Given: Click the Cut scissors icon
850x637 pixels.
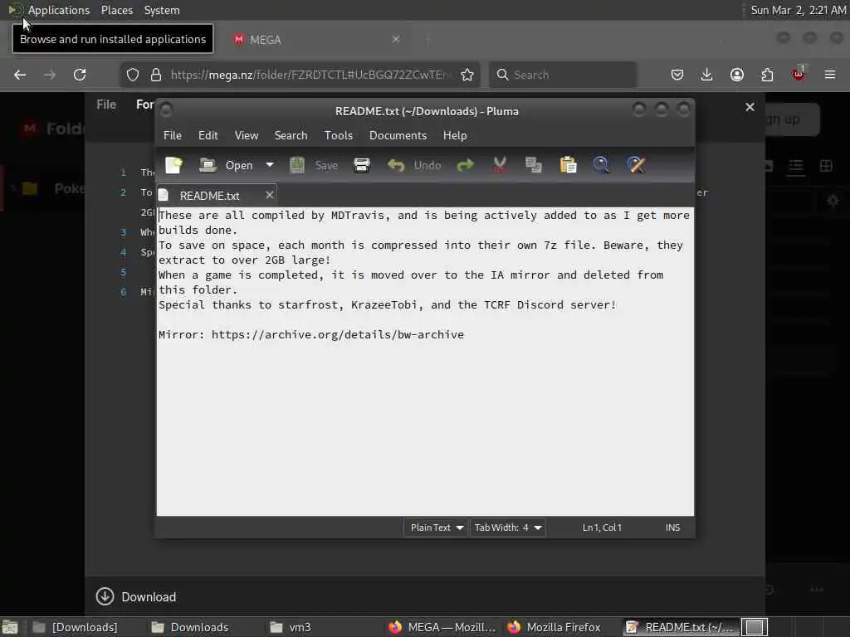Looking at the screenshot, I should (500, 165).
